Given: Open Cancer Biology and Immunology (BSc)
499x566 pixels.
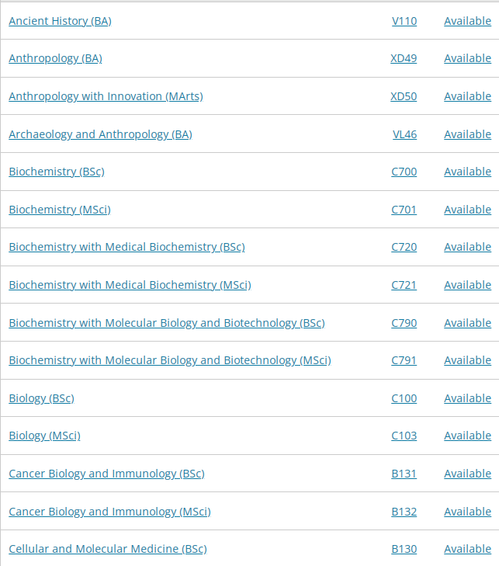Looking at the screenshot, I should [x=107, y=474].
